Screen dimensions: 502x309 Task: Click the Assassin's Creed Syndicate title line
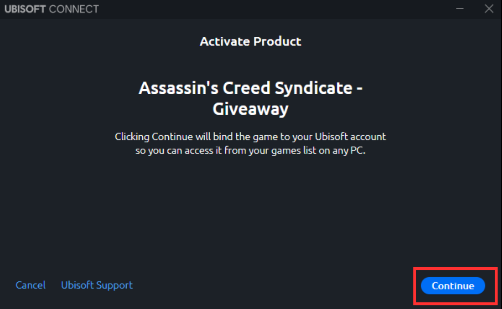tap(250, 88)
